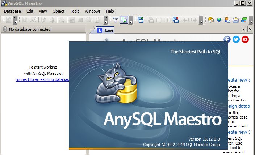This screenshot has height=155, width=255.
Task: Click the 'No database connected' bar
Action: coord(43,29)
